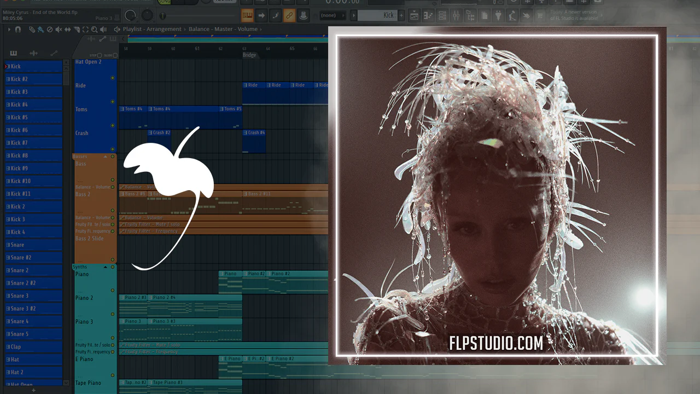Toggle the STEP checkbox
Screen dimensions: 700x394
point(100,55)
